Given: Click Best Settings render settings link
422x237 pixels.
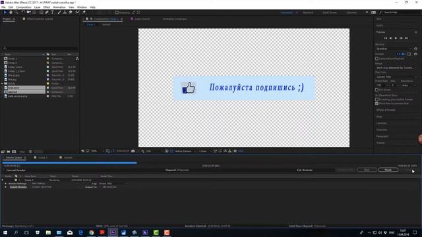Looking at the screenshot, I should [38, 184].
